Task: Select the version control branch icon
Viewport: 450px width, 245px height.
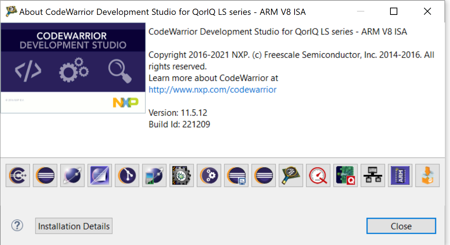Action: 127,175
